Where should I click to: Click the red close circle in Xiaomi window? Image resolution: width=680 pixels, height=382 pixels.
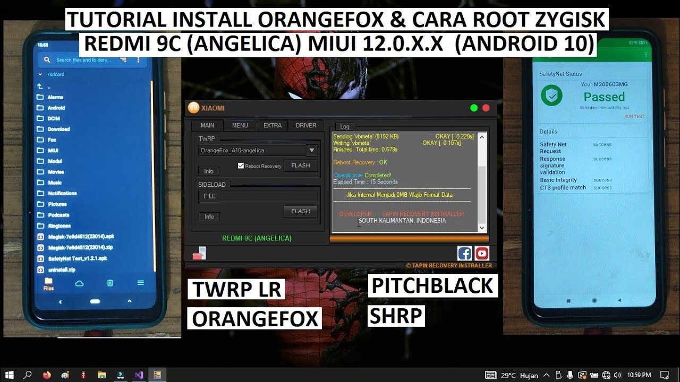pyautogui.click(x=486, y=108)
